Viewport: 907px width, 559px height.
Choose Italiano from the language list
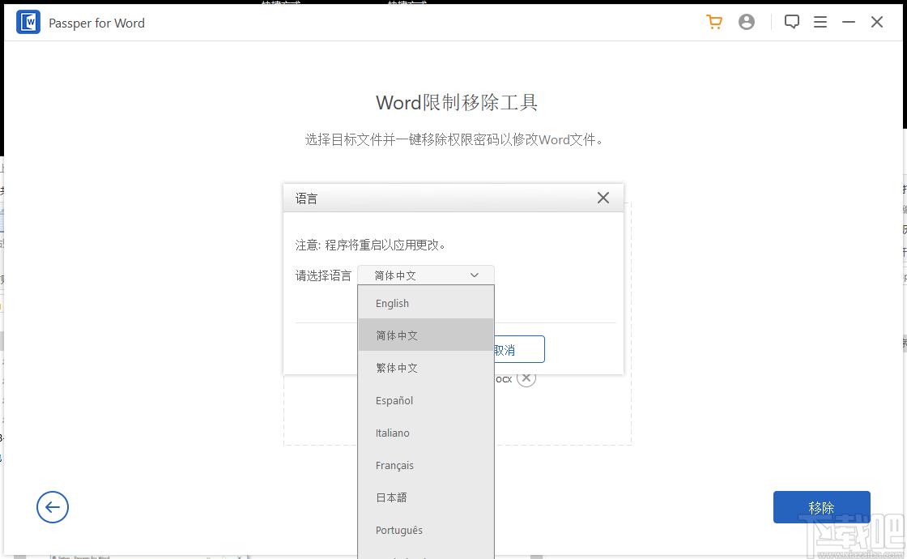coord(426,433)
